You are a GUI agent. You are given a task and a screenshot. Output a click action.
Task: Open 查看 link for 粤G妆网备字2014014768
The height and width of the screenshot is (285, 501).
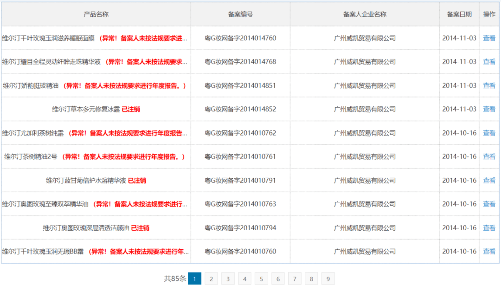[489, 62]
